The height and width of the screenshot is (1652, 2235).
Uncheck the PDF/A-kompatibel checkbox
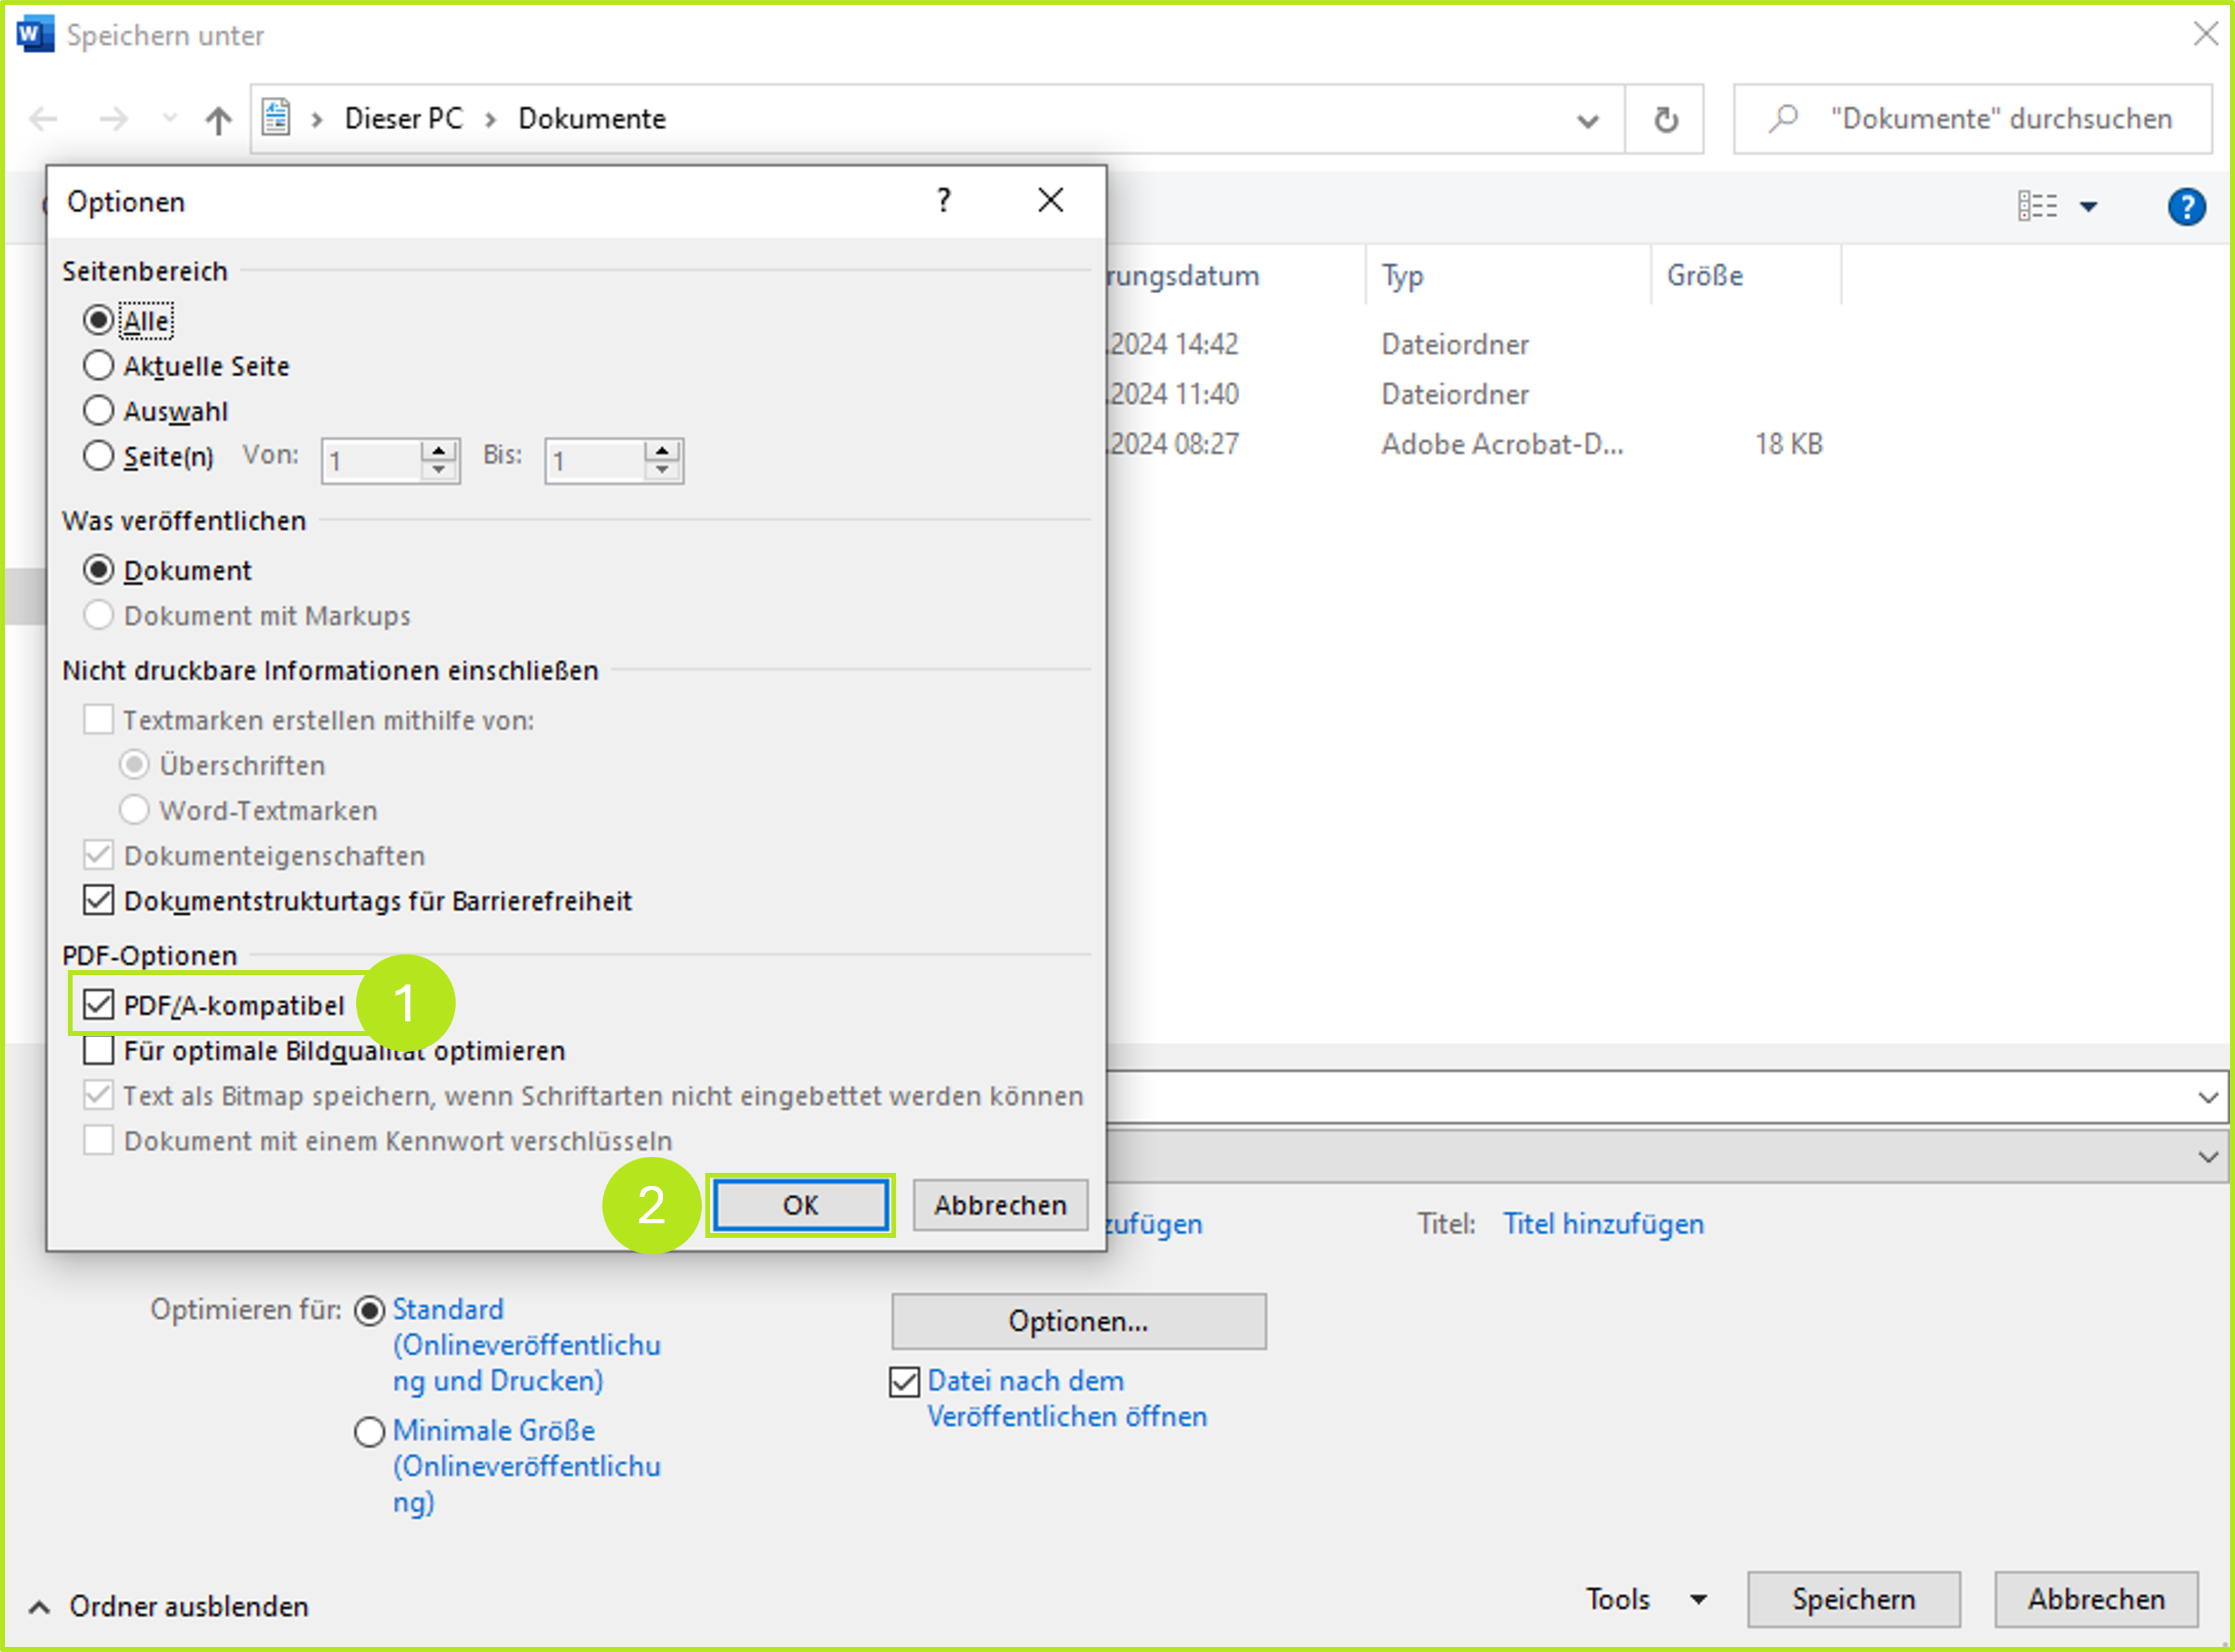(x=99, y=1005)
